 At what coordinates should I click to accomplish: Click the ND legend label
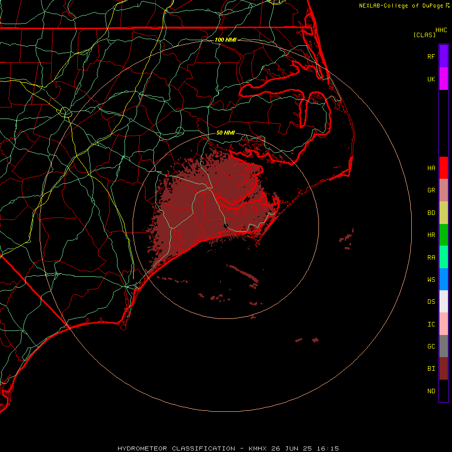point(431,391)
